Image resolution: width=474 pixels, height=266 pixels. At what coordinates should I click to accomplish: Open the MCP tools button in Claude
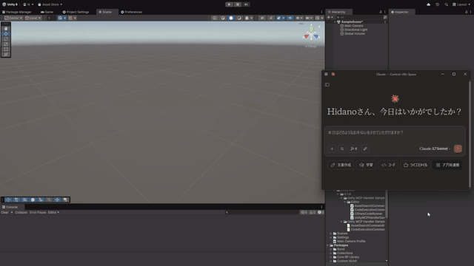(x=353, y=149)
